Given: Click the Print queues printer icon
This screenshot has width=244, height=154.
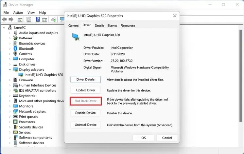Looking at the screenshot, I should [x=15, y=117].
